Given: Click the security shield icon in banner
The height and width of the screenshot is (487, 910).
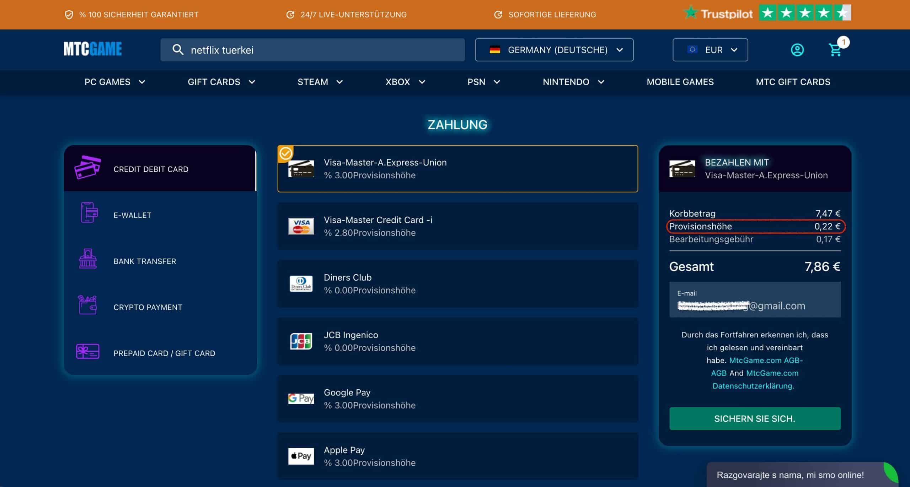Looking at the screenshot, I should [x=69, y=15].
